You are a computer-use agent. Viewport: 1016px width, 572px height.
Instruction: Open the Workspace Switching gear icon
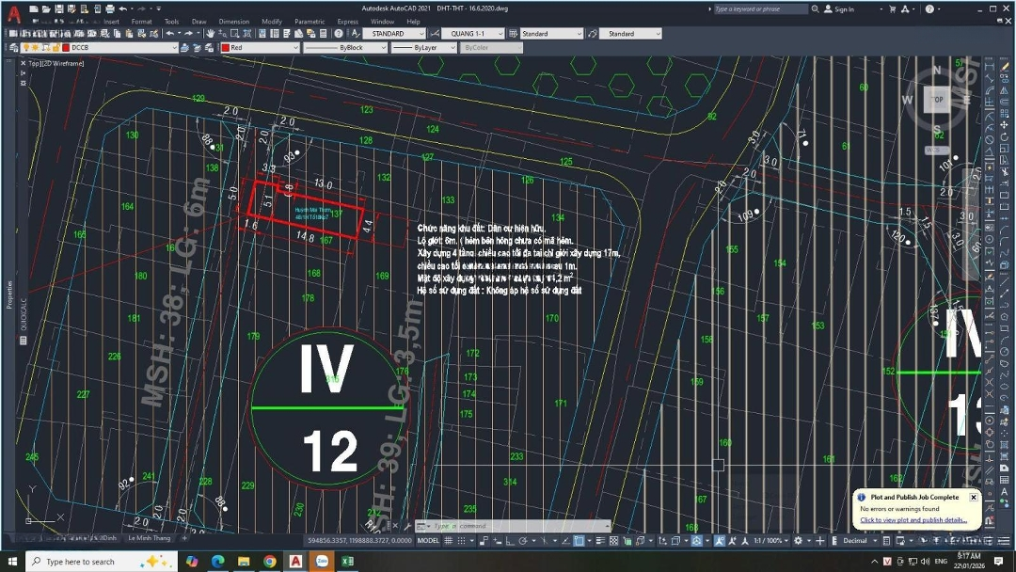(x=799, y=541)
